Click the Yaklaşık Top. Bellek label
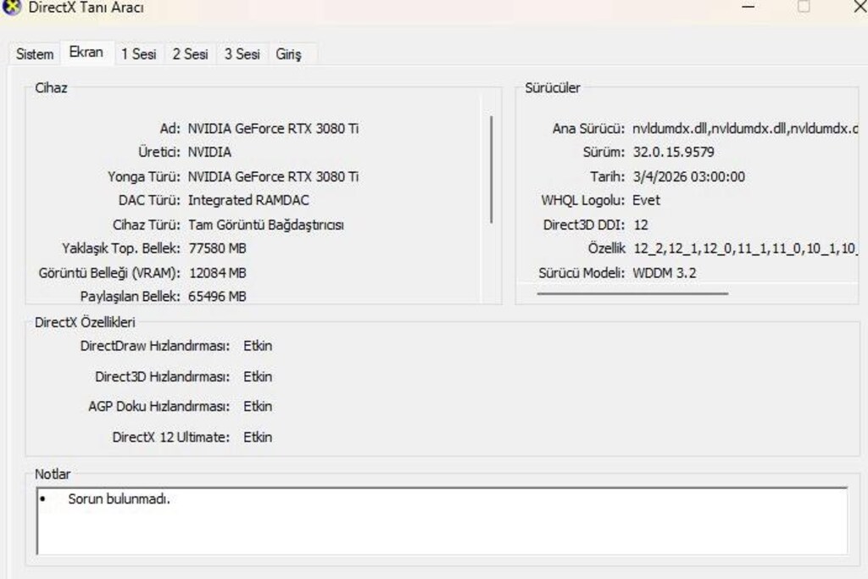 (120, 248)
